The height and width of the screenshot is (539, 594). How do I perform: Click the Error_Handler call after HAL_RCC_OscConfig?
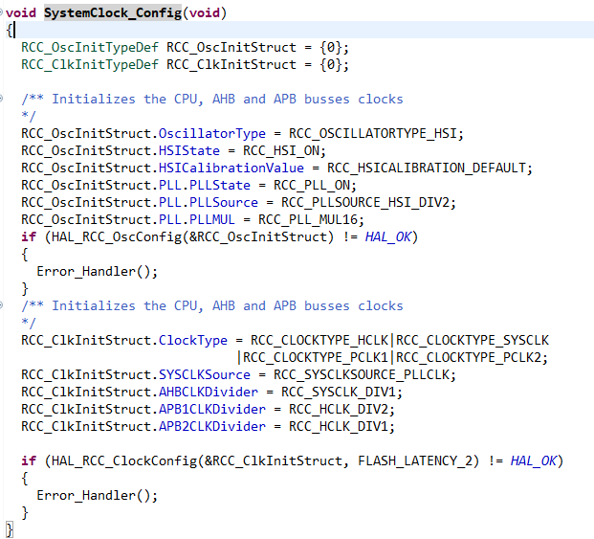click(97, 271)
